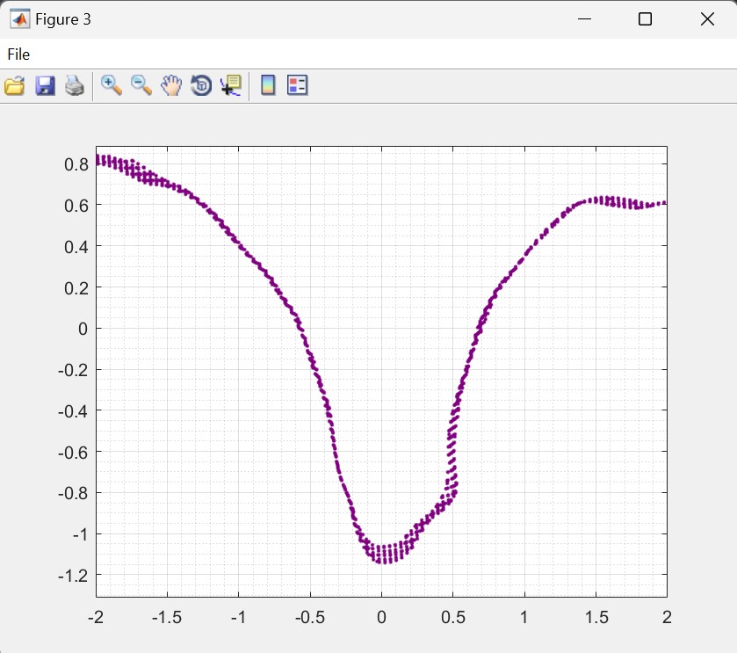The image size is (737, 653).
Task: Click the MATLAB logo in the title bar
Action: (18, 19)
